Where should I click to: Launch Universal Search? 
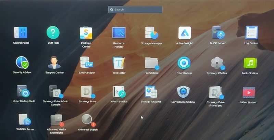[89, 120]
